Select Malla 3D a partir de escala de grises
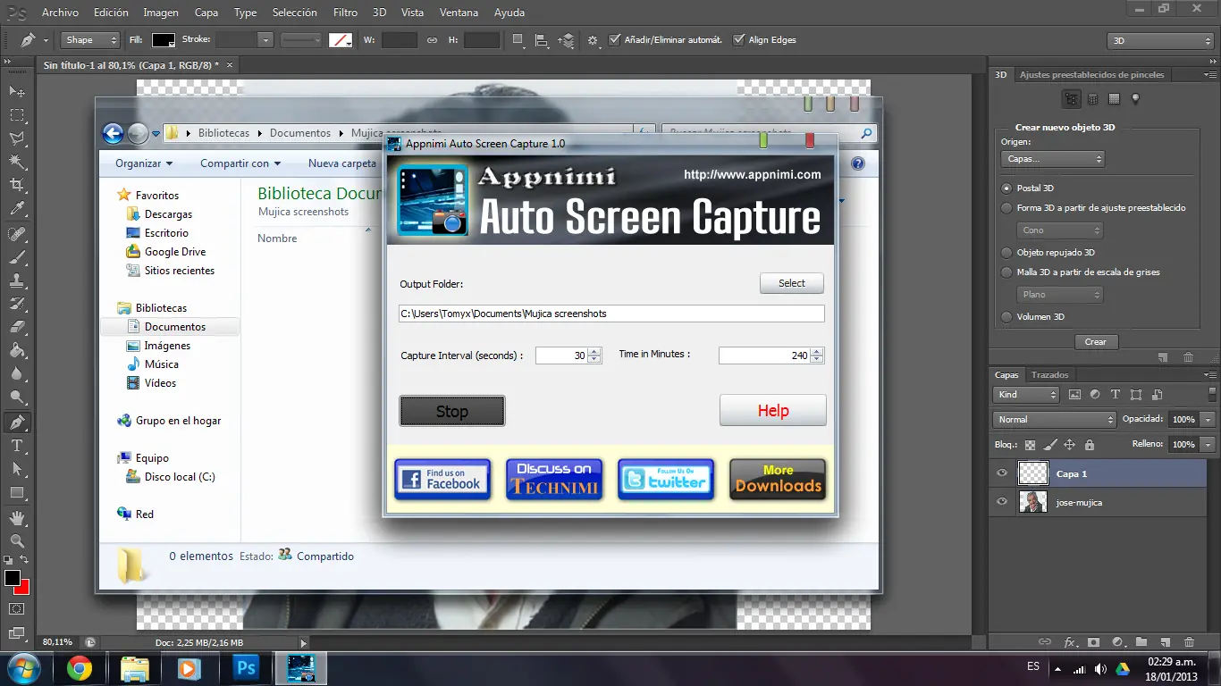Image resolution: width=1221 pixels, height=686 pixels. point(1007,272)
